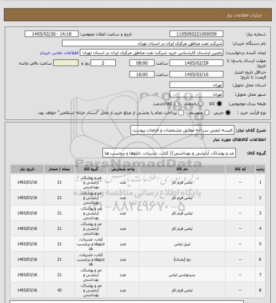This screenshot has height=303, width=276.
Task: Toggle the Islamic treasury payment checkbox
Action: [x=181, y=113]
